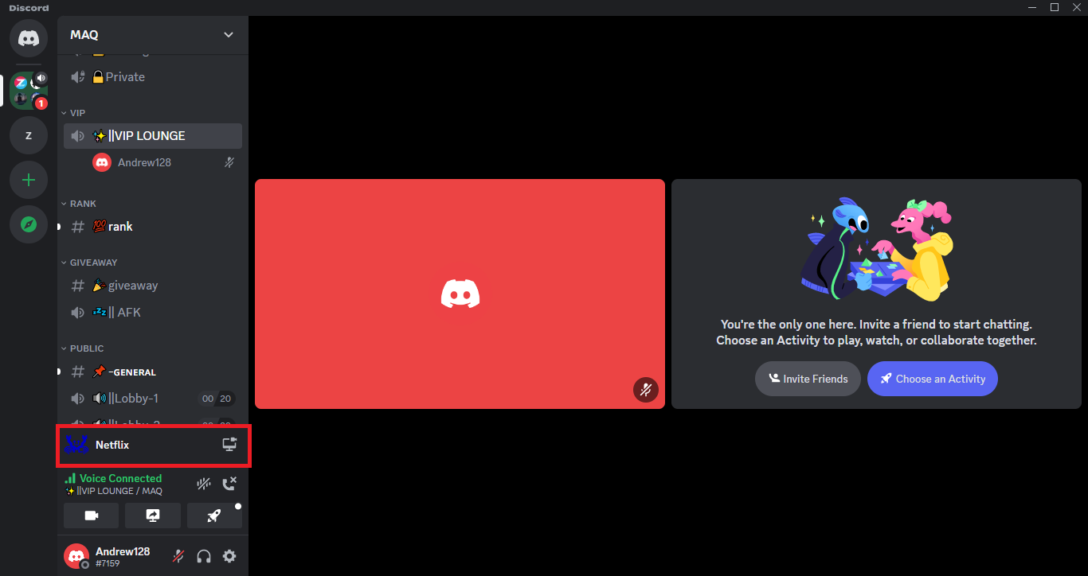Screen dimensions: 1088x576
Task: Open the giveaway text channel
Action: pos(153,286)
